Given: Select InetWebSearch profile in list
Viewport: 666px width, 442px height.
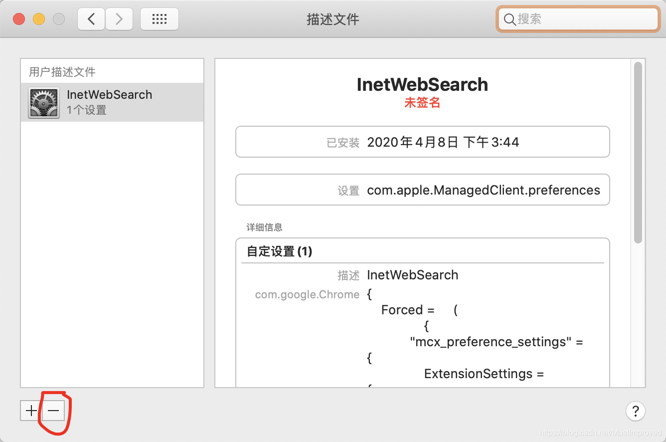Looking at the screenshot, I should pos(112,102).
